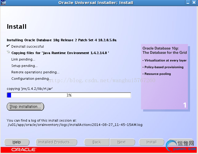Click the 'Link pending...' status line
Image resolution: width=198 pixels, height=154 pixels.
click(x=23, y=59)
